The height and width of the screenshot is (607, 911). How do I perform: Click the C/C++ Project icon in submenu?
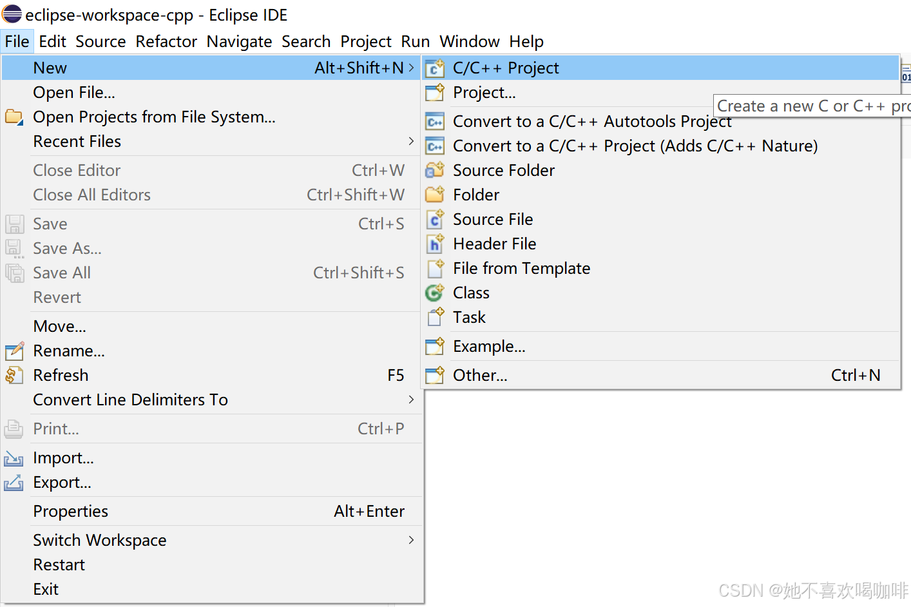(435, 68)
